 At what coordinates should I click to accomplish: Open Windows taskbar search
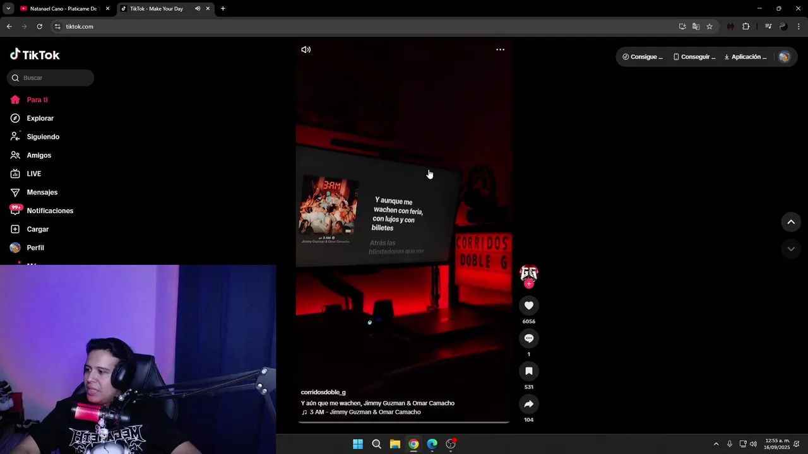click(x=376, y=444)
